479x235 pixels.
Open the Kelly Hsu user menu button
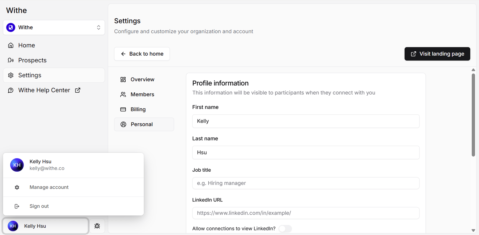coord(45,226)
